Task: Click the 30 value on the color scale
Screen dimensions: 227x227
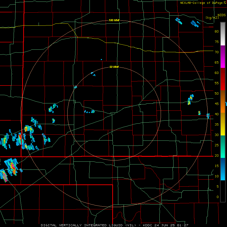Action: click(217, 135)
